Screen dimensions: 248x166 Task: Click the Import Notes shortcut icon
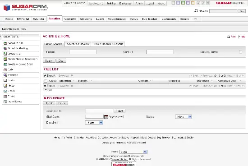[5, 101]
